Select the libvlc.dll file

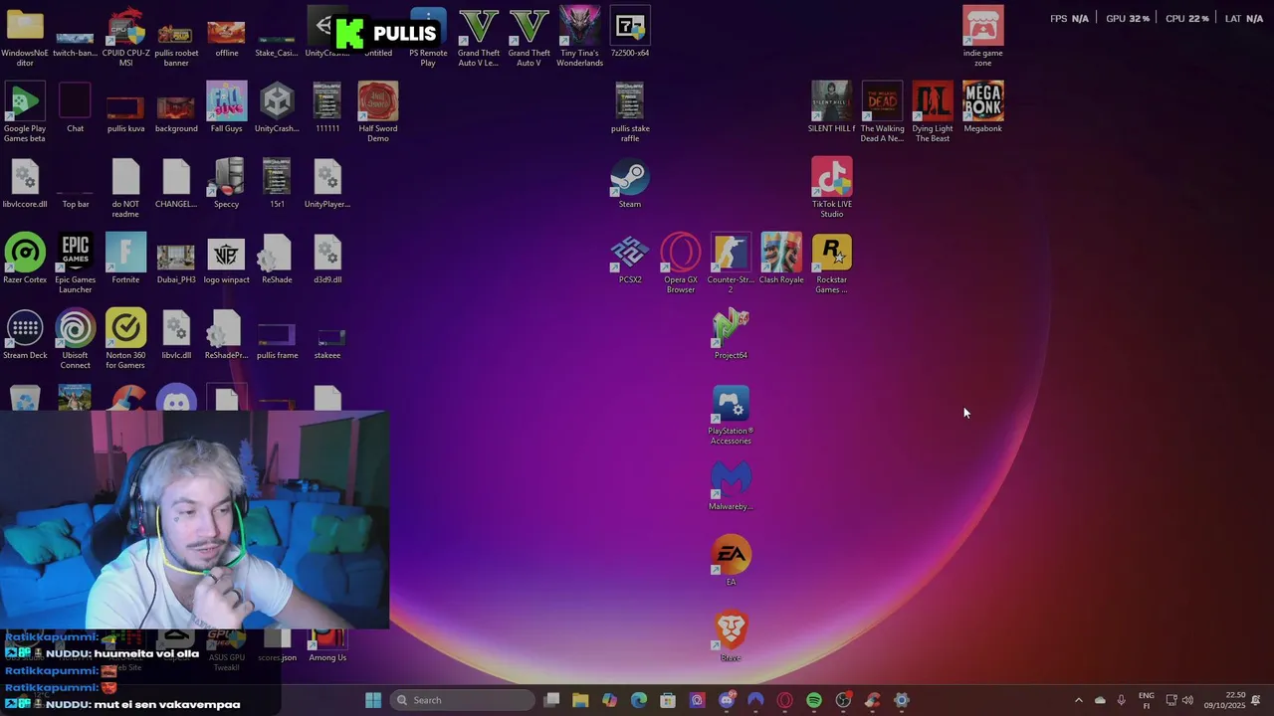pyautogui.click(x=176, y=334)
